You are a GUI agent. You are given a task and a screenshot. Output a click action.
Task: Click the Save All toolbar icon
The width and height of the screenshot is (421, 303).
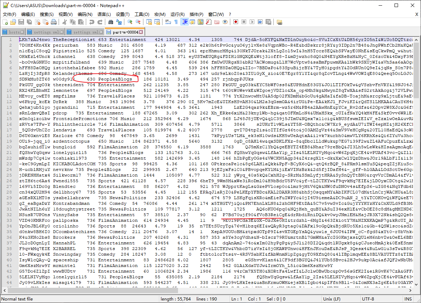point(29,22)
